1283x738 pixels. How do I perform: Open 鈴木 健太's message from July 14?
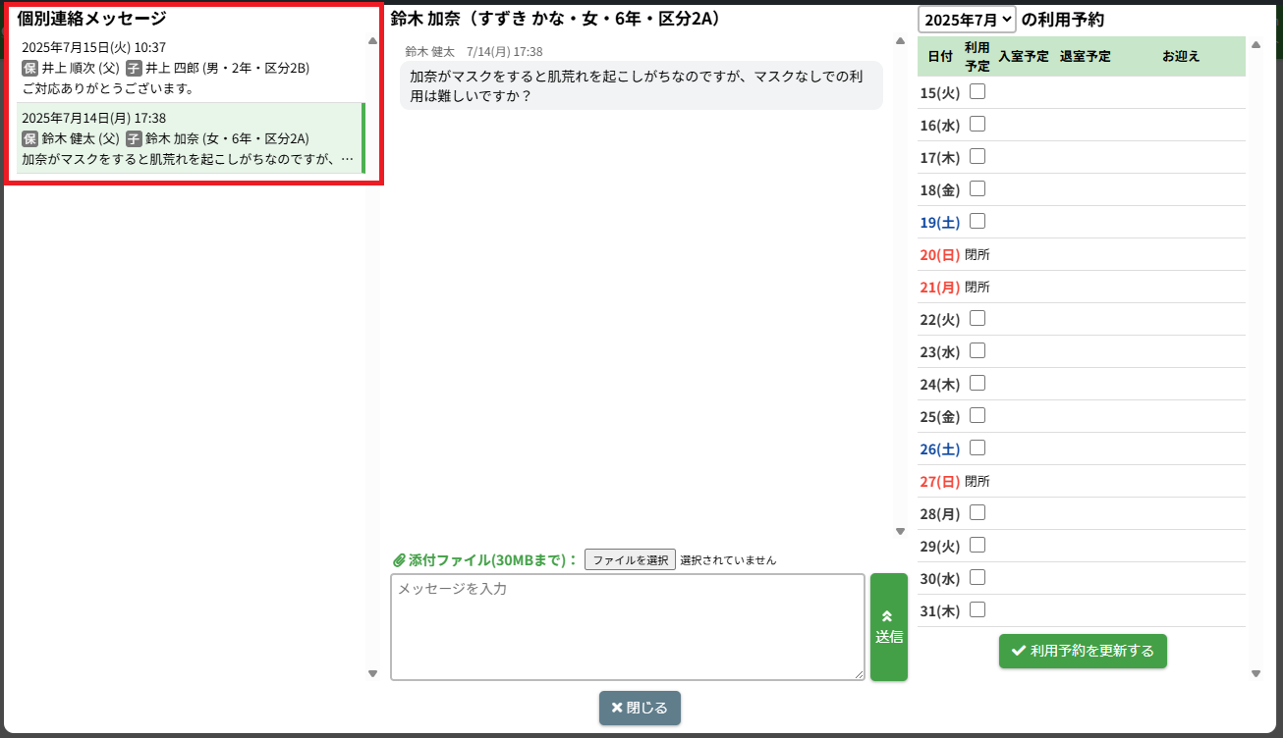coord(187,138)
